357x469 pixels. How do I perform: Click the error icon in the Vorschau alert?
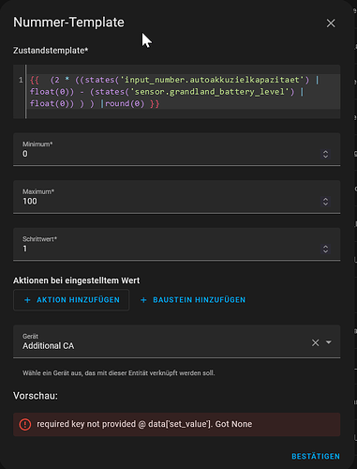25,424
